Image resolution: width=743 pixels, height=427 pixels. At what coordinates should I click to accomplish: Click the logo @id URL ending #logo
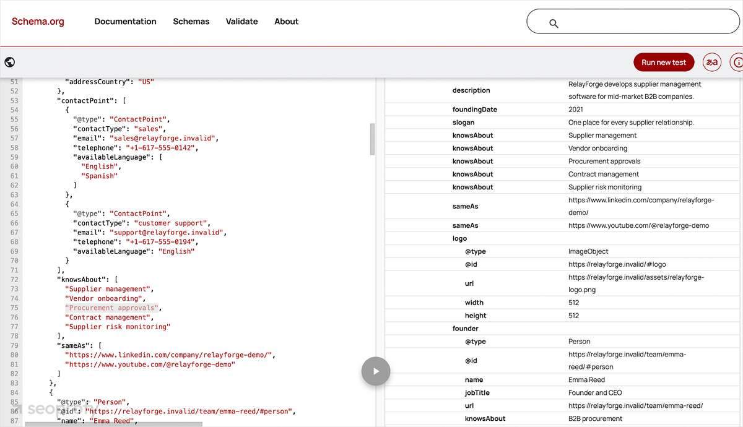click(617, 264)
